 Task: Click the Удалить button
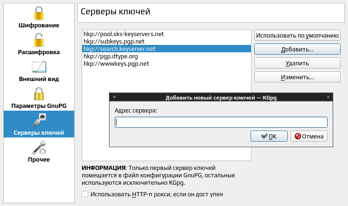297,63
